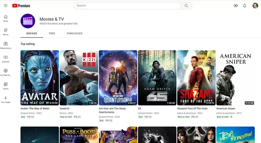The image size is (261, 143).
Task: Open Shazam! Fury of the Gods poster
Action: coord(196,78)
